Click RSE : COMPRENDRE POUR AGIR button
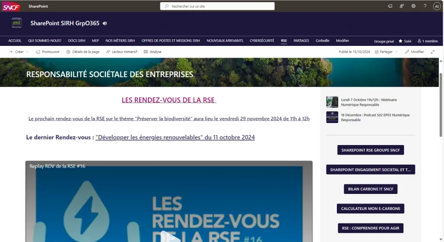This screenshot has height=242, width=444. 370,228
